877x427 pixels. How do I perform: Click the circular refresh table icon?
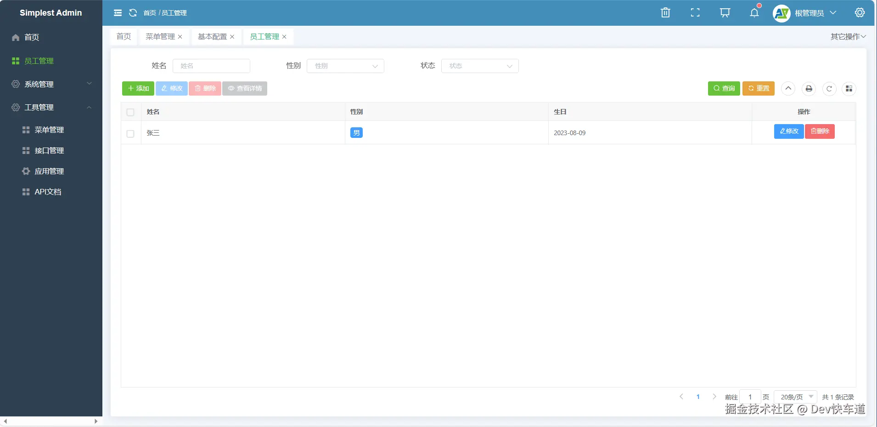pos(829,89)
